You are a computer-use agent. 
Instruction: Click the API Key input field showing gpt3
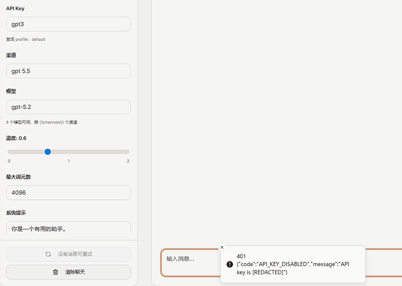point(68,24)
